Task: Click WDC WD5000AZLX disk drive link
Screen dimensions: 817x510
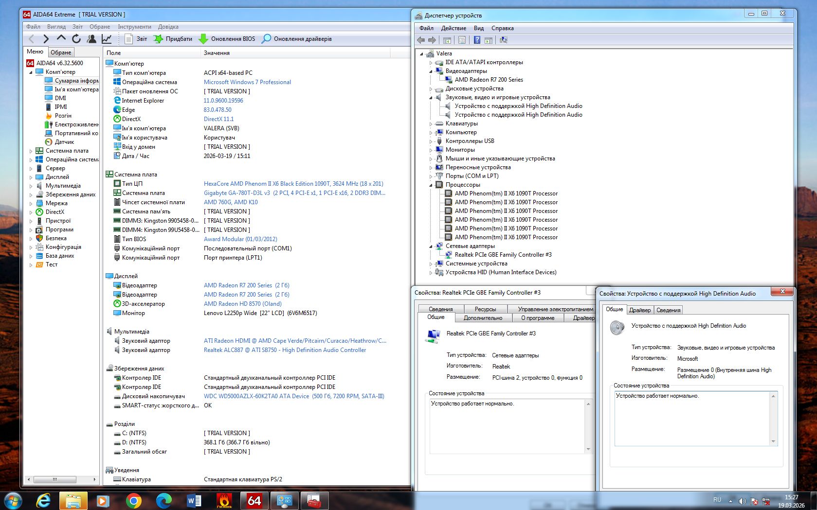Action: pyautogui.click(x=294, y=396)
